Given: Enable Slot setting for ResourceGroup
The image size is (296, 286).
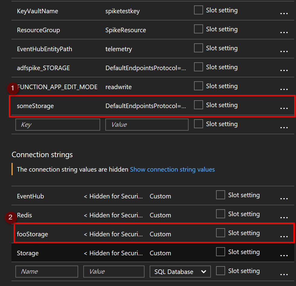Looking at the screenshot, I should [199, 29].
